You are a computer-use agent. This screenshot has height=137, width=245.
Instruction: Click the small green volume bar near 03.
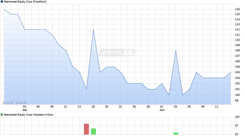coord(176,134)
